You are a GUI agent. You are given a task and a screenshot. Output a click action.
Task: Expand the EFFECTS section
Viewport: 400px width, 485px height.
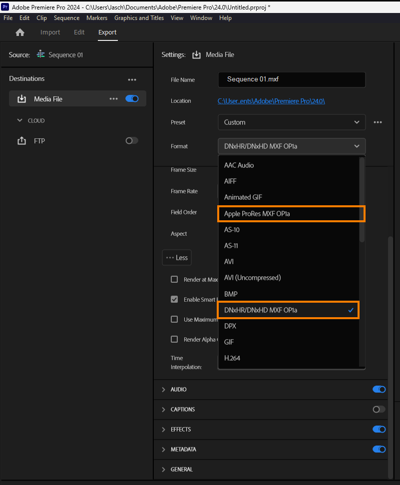coord(164,430)
